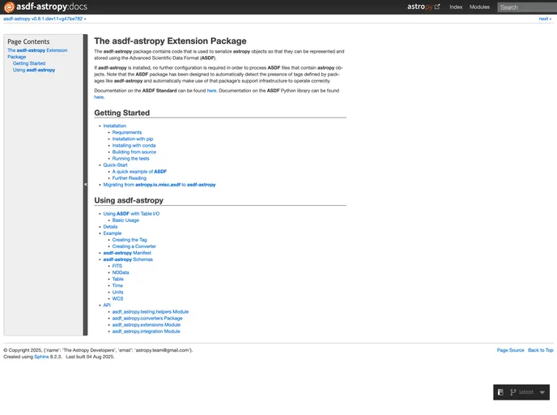Open the NDData schema link
Screen dimensions: 557x415
(x=121, y=272)
